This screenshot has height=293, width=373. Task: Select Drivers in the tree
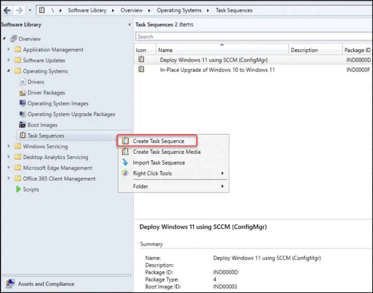tap(36, 82)
